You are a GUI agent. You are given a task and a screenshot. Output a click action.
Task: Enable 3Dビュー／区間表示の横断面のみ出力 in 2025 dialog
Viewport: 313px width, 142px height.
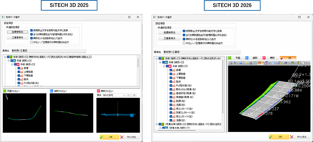[31, 42]
